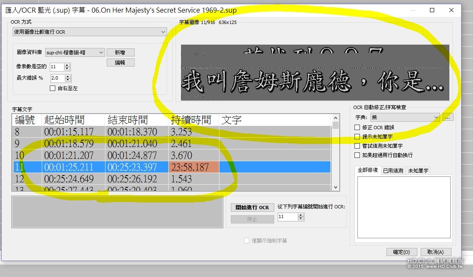Click the subtitle list scrollbar down arrow
This screenshot has height=277, width=473.
pyautogui.click(x=336, y=187)
